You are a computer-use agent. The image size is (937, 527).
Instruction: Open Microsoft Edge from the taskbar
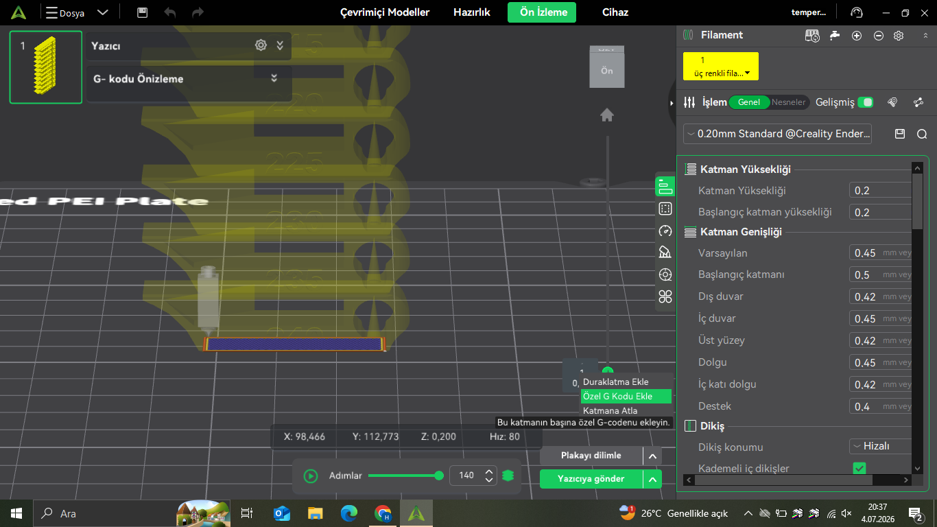(349, 513)
